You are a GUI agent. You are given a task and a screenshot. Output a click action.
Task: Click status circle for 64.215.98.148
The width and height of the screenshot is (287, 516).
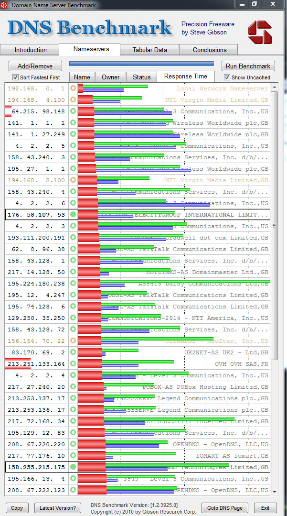pyautogui.click(x=73, y=111)
